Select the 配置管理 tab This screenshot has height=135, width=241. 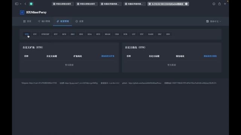(x=63, y=21)
